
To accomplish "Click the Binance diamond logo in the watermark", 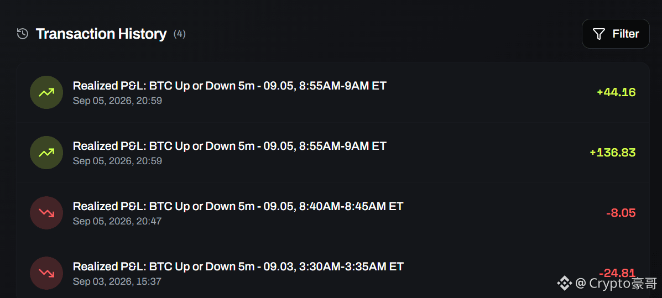I will click(565, 283).
